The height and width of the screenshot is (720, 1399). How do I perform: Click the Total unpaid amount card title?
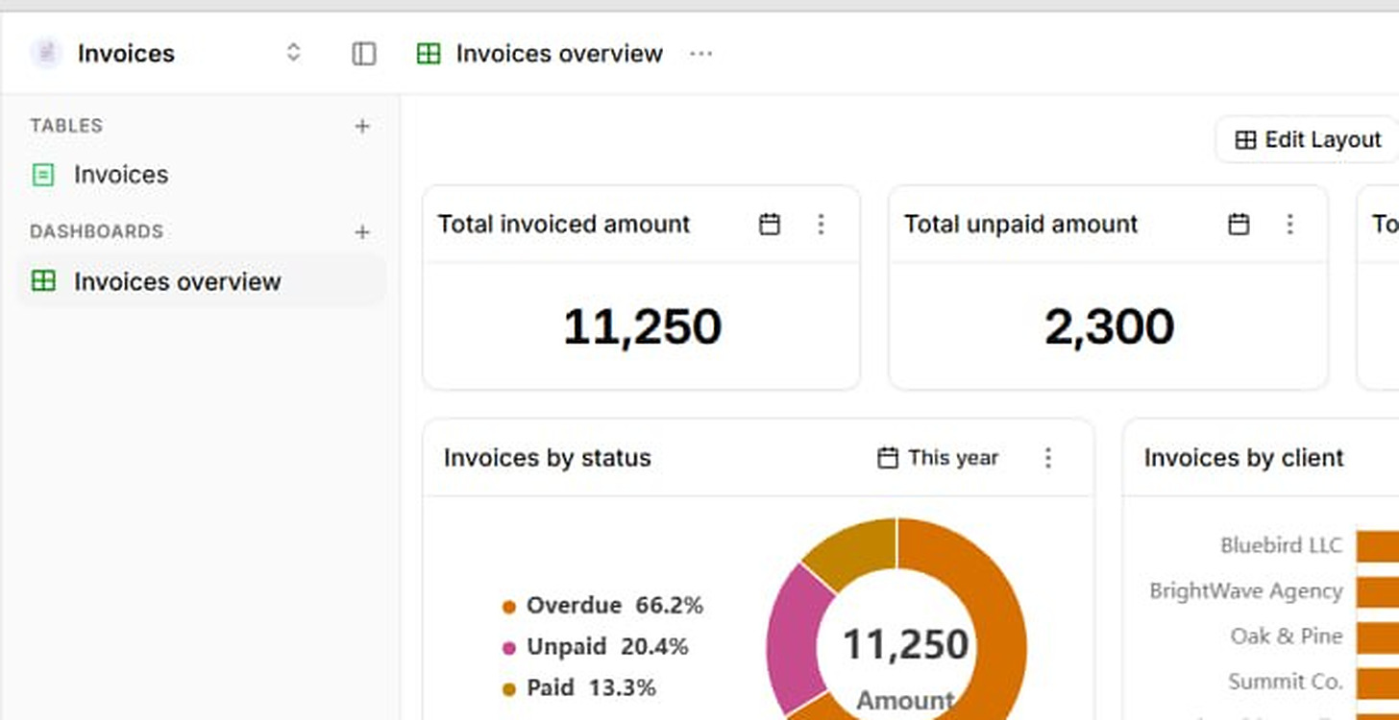(1020, 225)
